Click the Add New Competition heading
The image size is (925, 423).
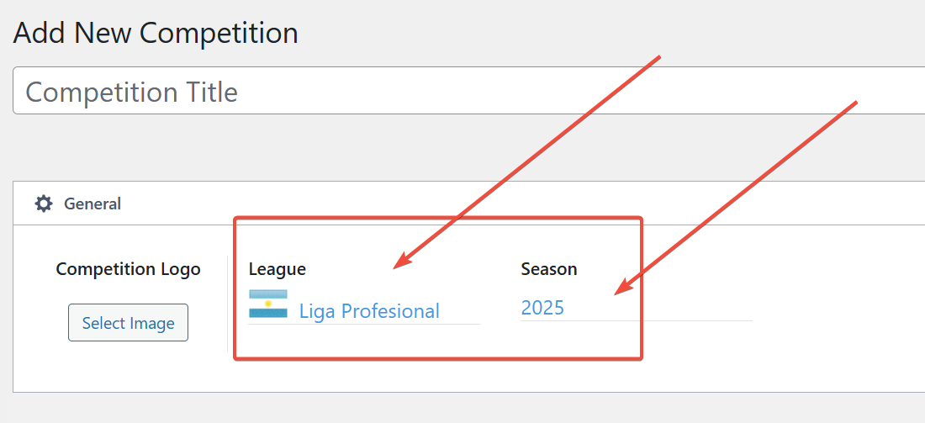pyautogui.click(x=156, y=33)
